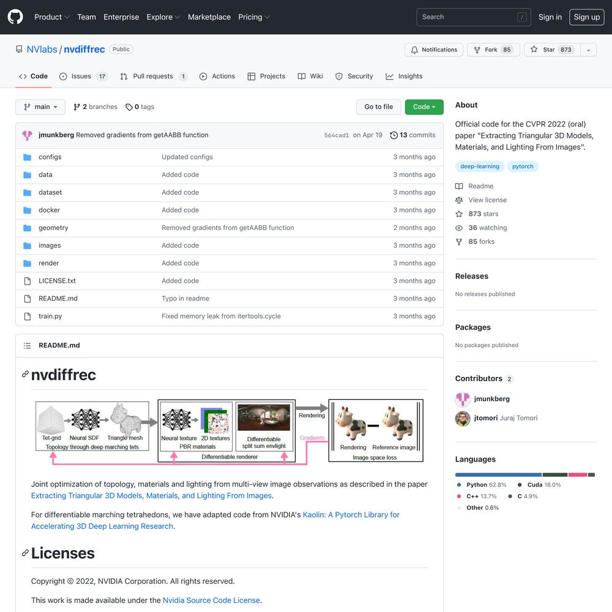This screenshot has width=612, height=612.
Task: Open the main branch selector dropdown
Action: point(40,107)
